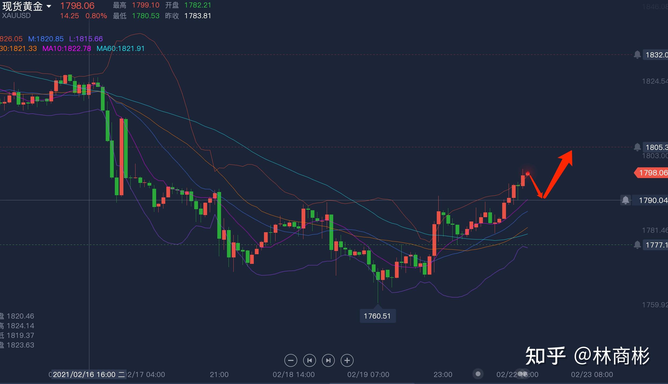
Task: Click the 02/23 08:00 time axis label
Action: pyautogui.click(x=592, y=374)
